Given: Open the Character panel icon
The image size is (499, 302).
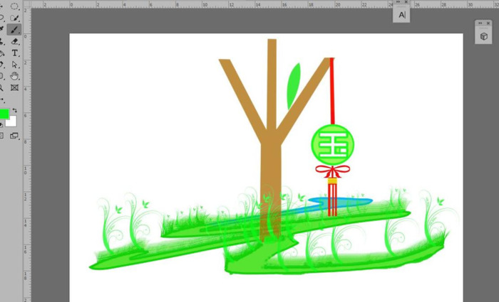Looking at the screenshot, I should click(x=402, y=14).
